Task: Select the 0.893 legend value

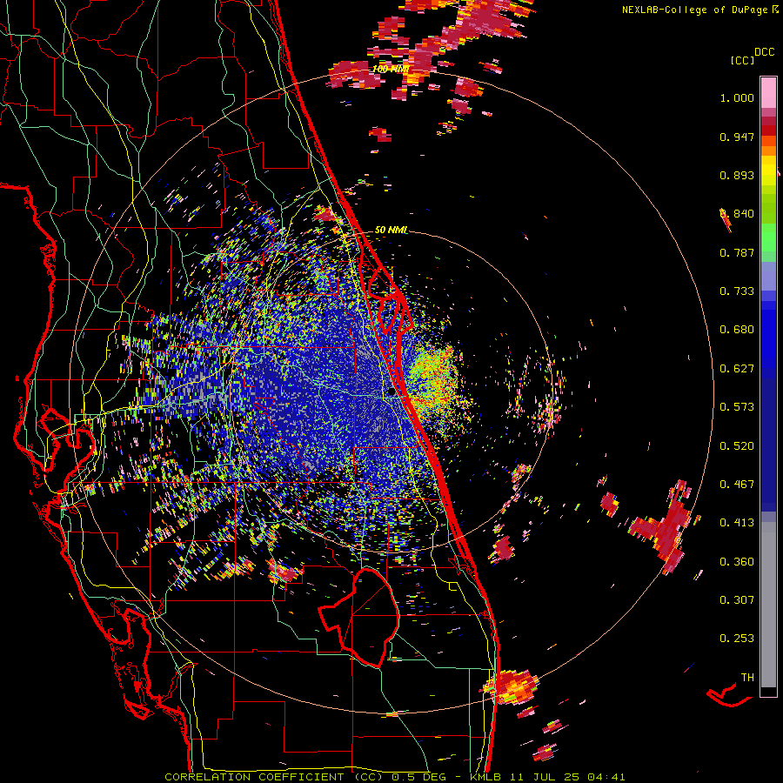Action: [737, 175]
